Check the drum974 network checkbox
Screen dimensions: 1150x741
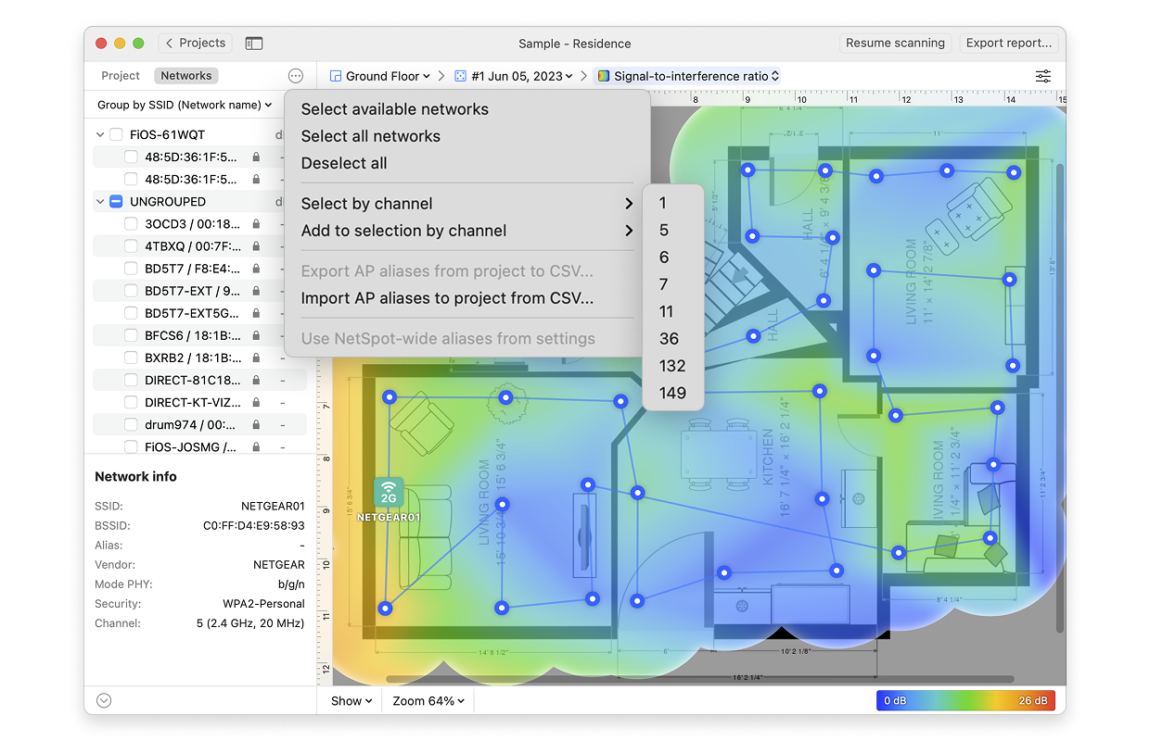pos(131,424)
